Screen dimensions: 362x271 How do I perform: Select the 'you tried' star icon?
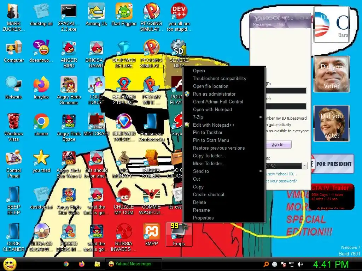pos(41,161)
